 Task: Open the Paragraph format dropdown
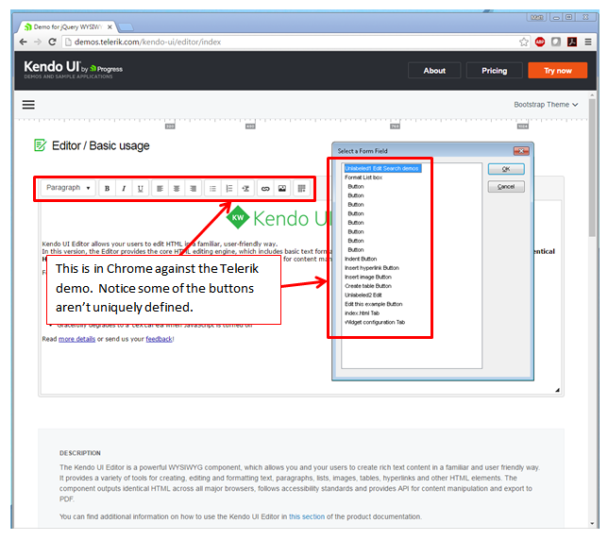(x=68, y=188)
